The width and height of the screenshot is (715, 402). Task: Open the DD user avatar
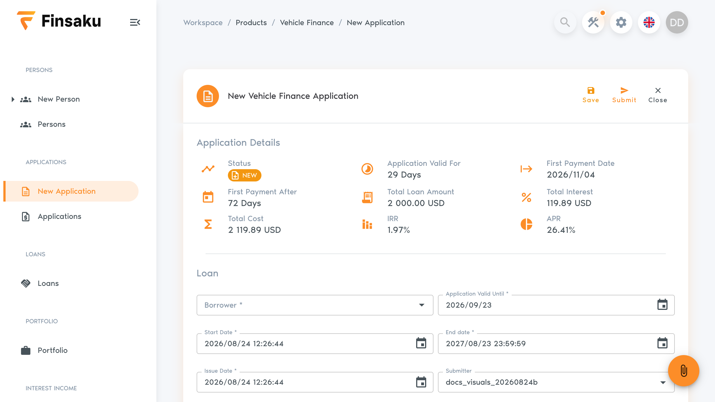click(x=677, y=22)
